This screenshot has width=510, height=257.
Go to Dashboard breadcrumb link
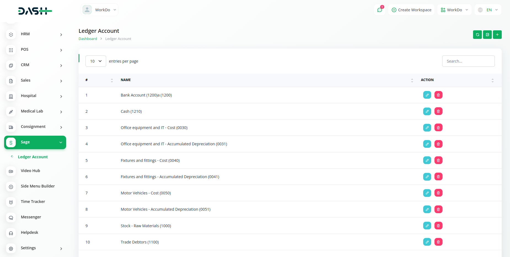(x=88, y=39)
